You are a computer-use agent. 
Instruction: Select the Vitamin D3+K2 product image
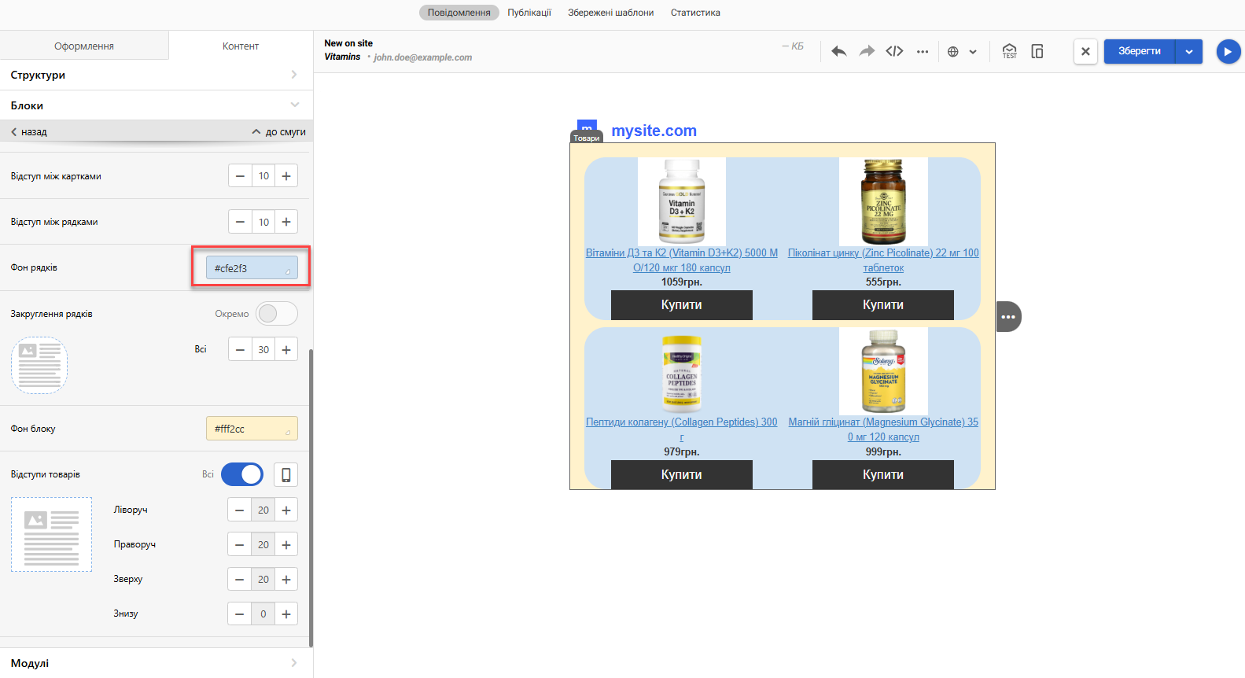point(682,201)
